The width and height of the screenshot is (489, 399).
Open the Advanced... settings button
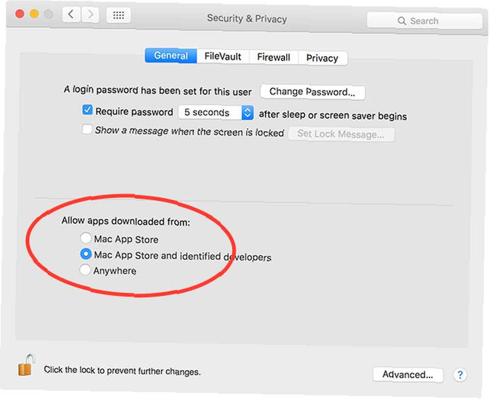pyautogui.click(x=408, y=375)
